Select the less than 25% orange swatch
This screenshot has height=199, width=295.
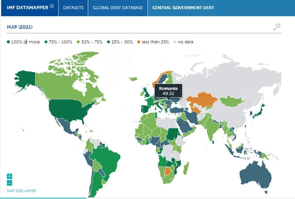139,42
